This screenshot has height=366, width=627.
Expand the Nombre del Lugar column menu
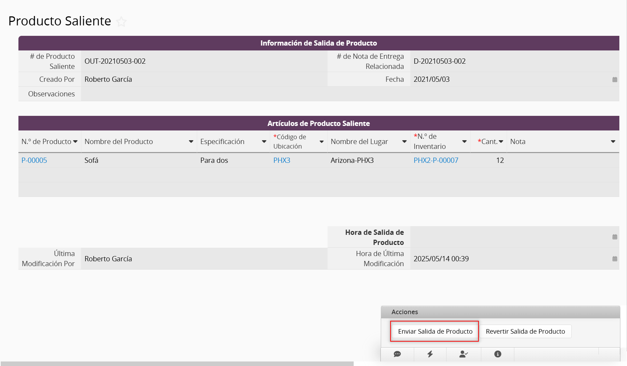click(404, 142)
